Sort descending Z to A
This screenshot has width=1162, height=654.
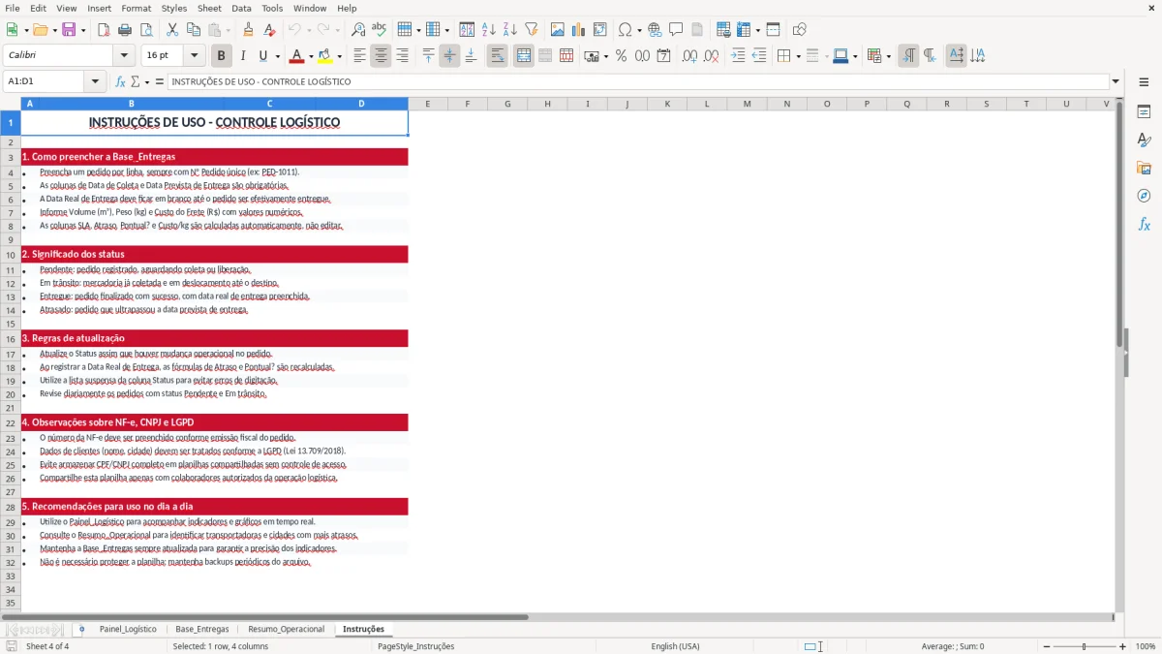coord(509,30)
